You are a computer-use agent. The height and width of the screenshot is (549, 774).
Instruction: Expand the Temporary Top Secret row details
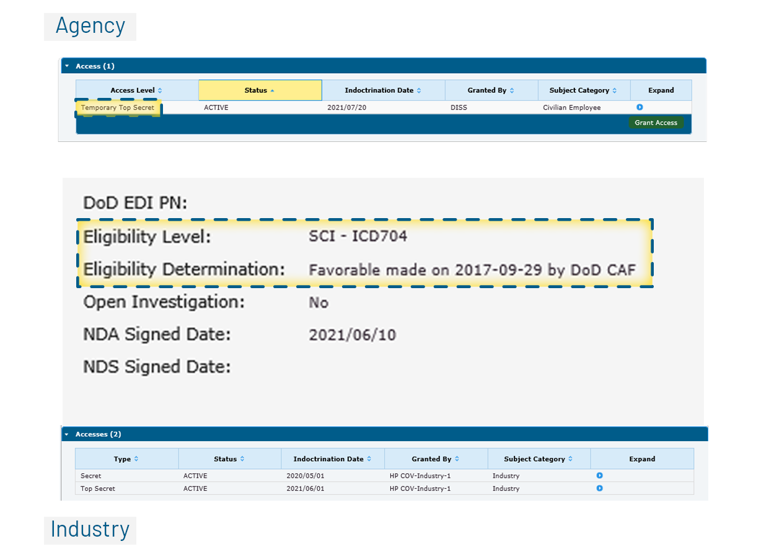coord(640,107)
